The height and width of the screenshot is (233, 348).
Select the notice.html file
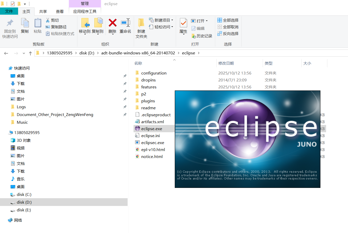pos(152,156)
